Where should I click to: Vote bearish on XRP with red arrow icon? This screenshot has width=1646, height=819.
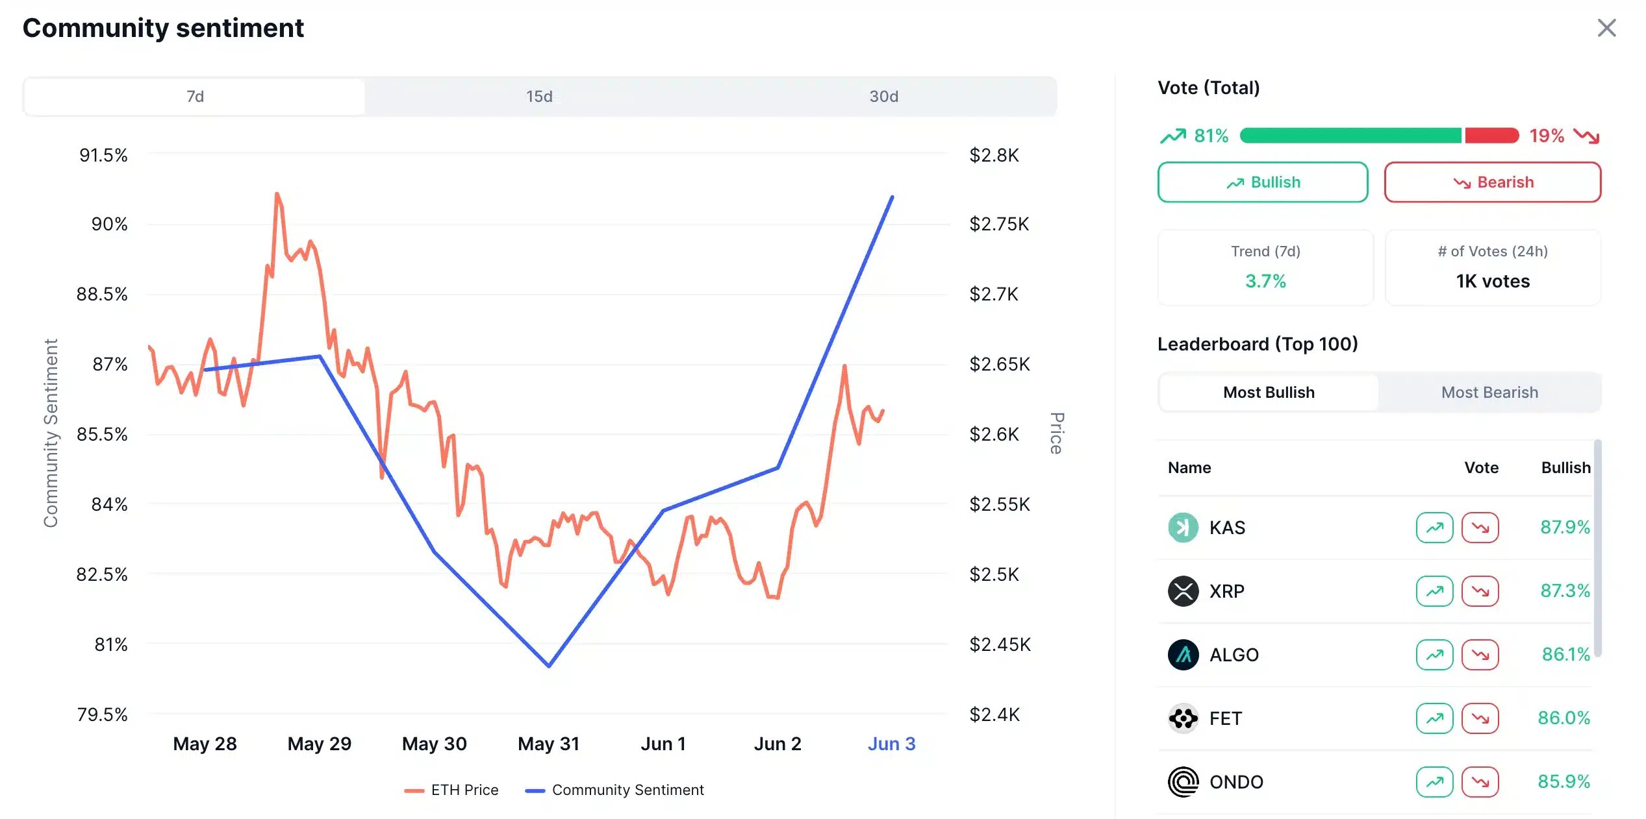pos(1480,591)
